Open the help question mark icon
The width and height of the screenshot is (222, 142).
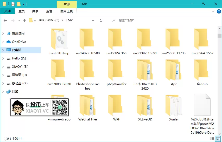tap(219, 11)
